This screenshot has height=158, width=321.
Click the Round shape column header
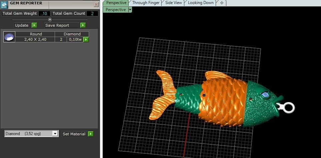pos(35,34)
